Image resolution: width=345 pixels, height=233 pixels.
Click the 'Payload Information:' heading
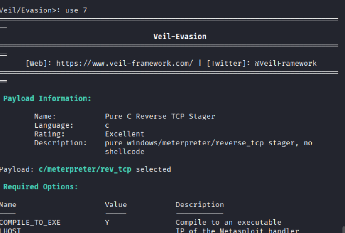pyautogui.click(x=47, y=98)
